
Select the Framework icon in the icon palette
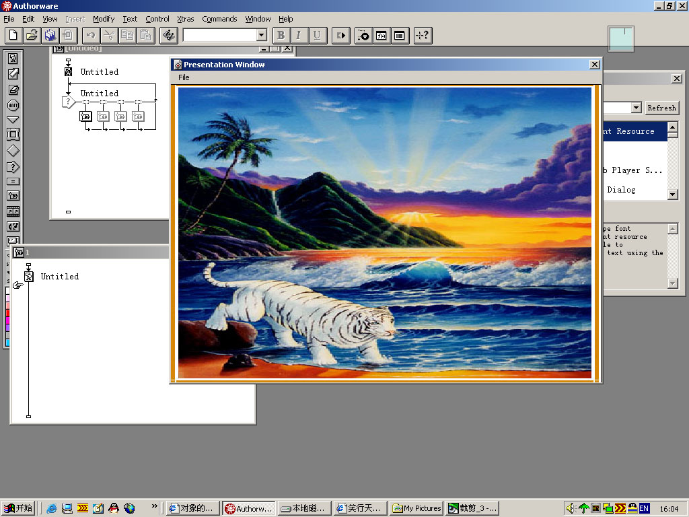pos(13,135)
